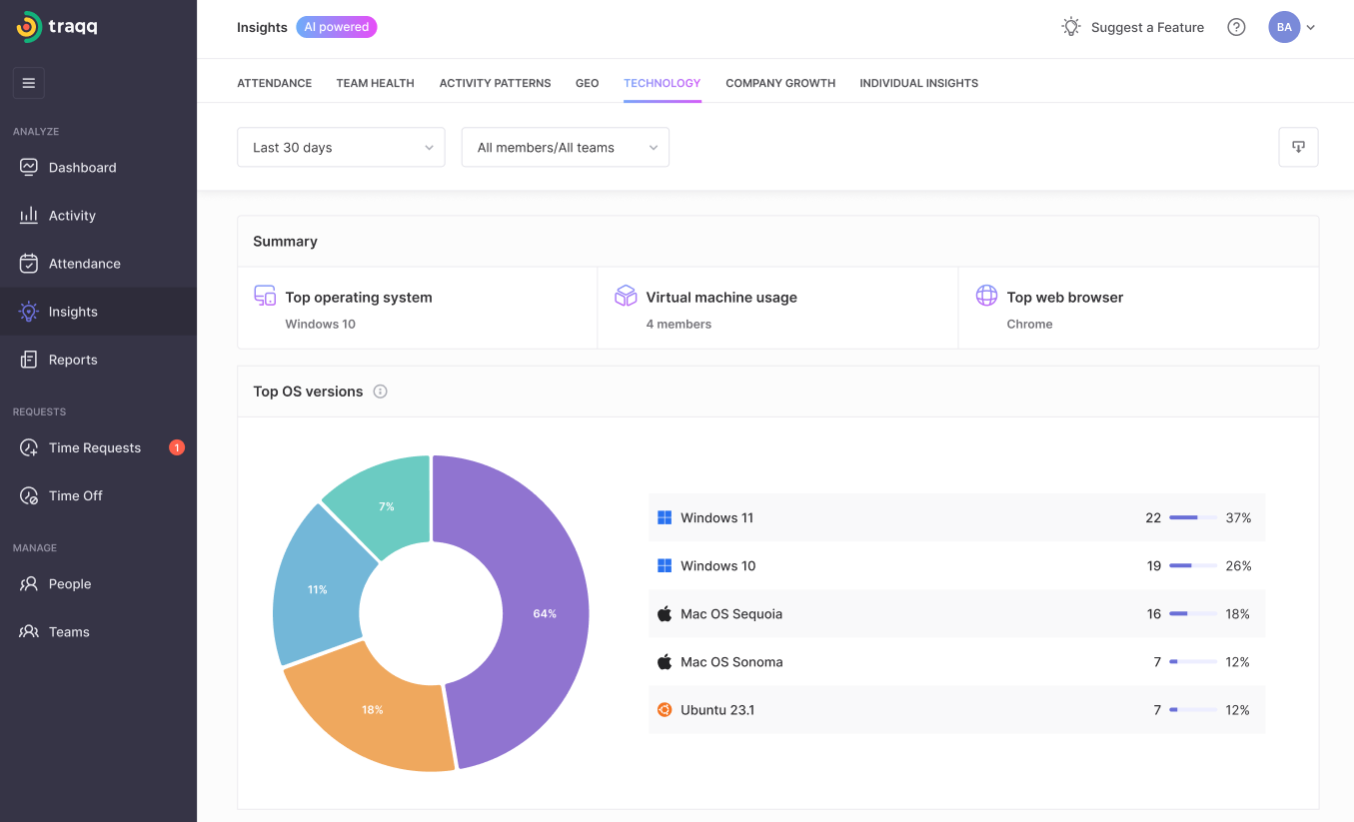Click the Top OS versions info icon
This screenshot has height=822, width=1354.
(380, 392)
